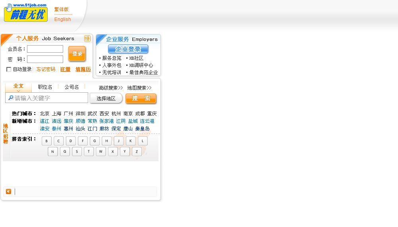Choose hot city 杭州

click(x=116, y=114)
